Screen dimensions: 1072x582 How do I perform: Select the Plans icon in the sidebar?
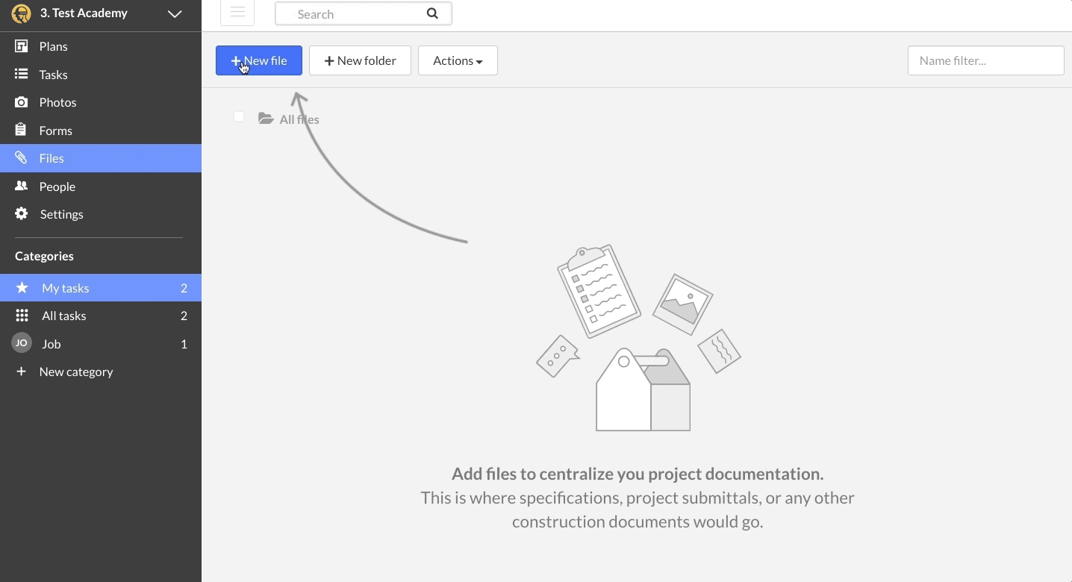[21, 46]
